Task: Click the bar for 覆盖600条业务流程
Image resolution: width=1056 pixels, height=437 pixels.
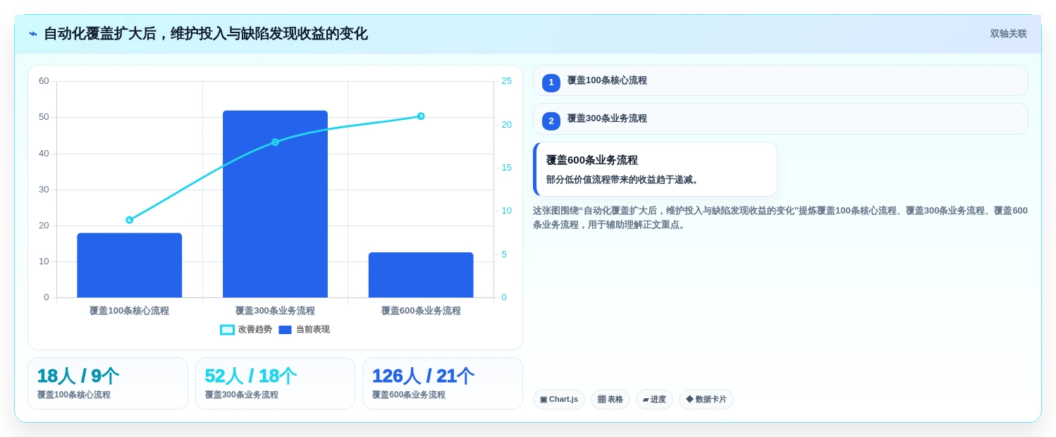Action: click(421, 275)
